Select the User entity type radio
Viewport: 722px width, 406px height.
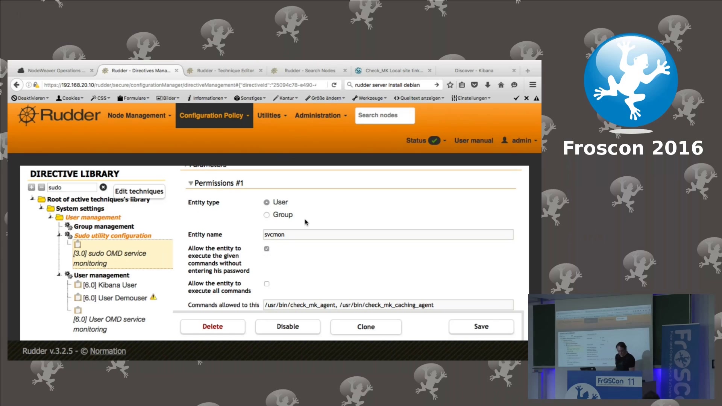click(267, 202)
